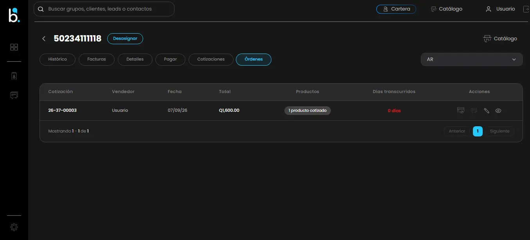Open the dashboard grid icon in the sidebar
Viewport: 530px width, 240px height.
[x=14, y=47]
